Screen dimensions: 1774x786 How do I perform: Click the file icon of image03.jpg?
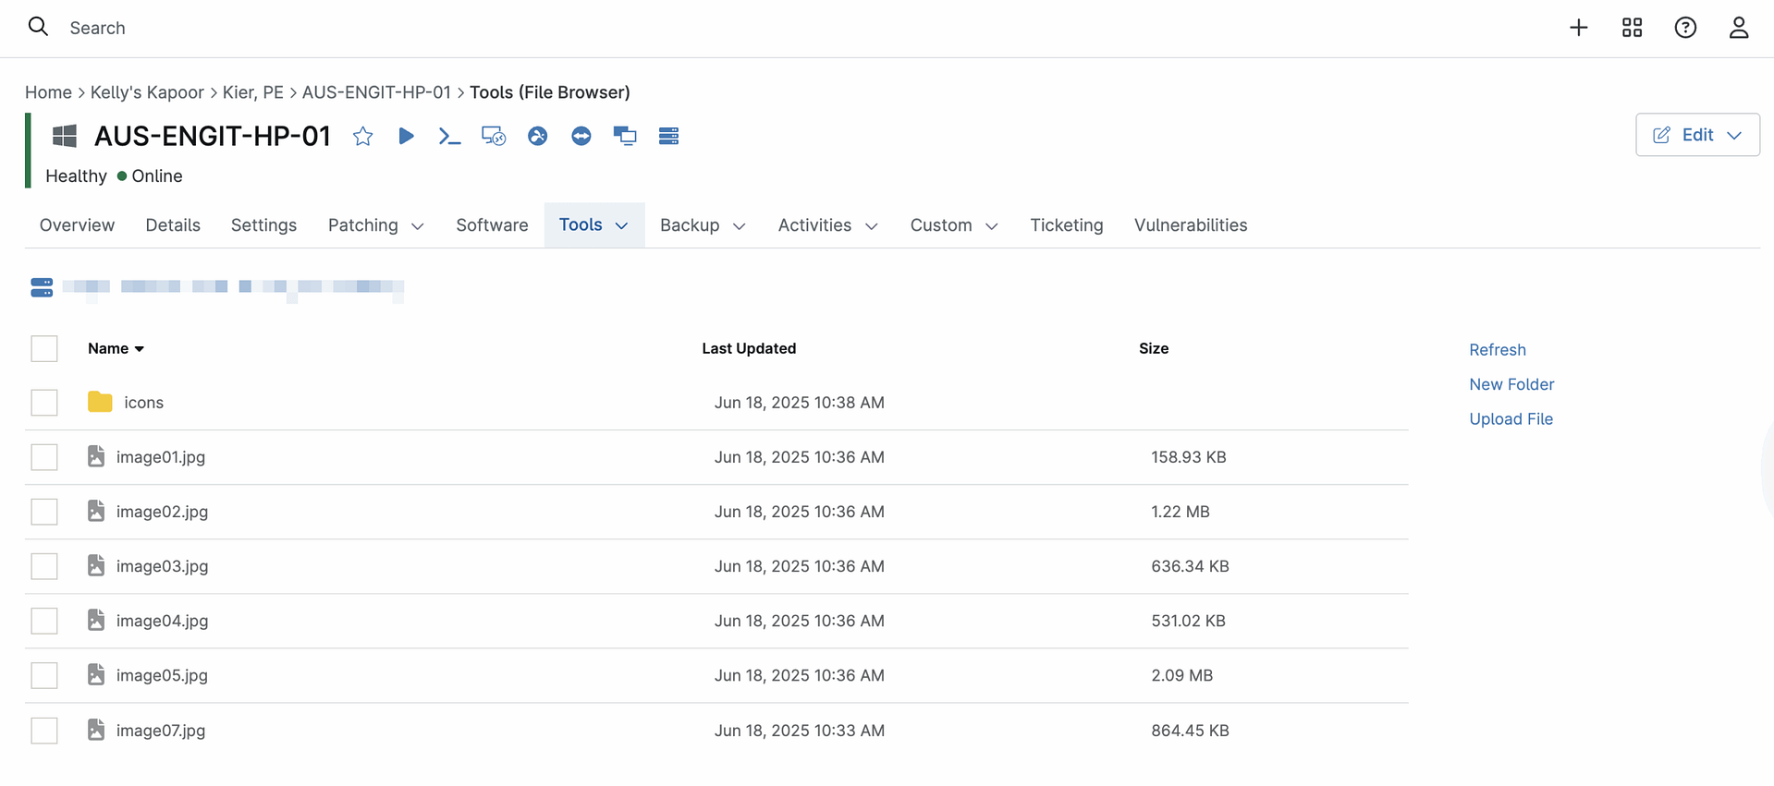(96, 565)
